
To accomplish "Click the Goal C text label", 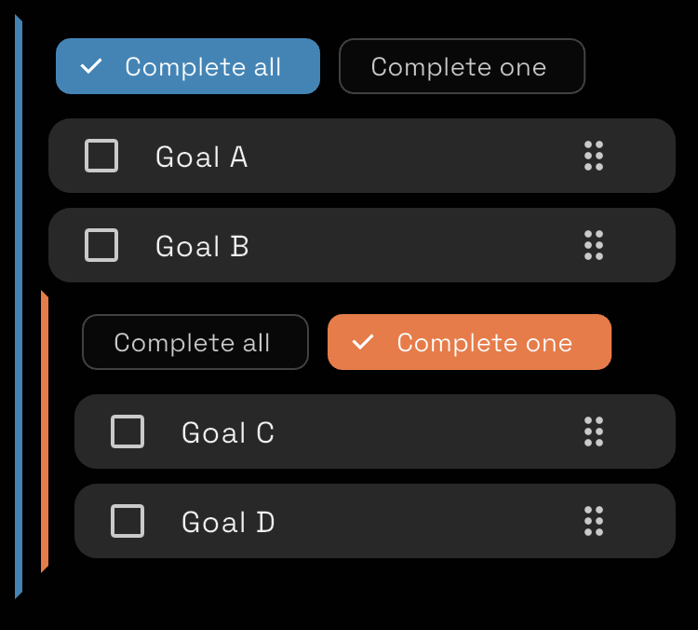I will pos(227,432).
